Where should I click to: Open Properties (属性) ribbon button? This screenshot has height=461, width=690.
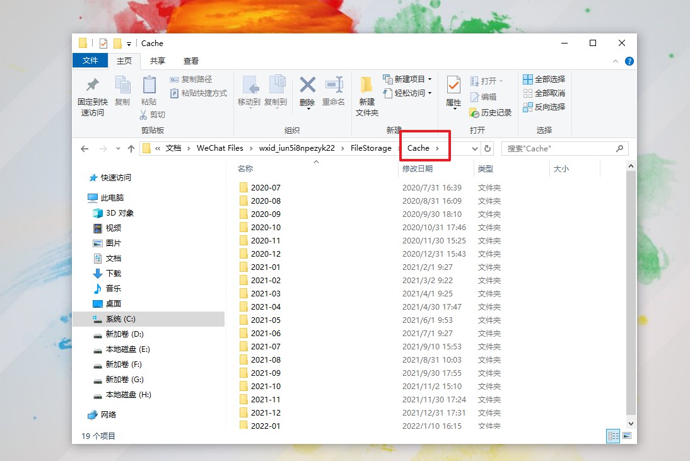453,92
